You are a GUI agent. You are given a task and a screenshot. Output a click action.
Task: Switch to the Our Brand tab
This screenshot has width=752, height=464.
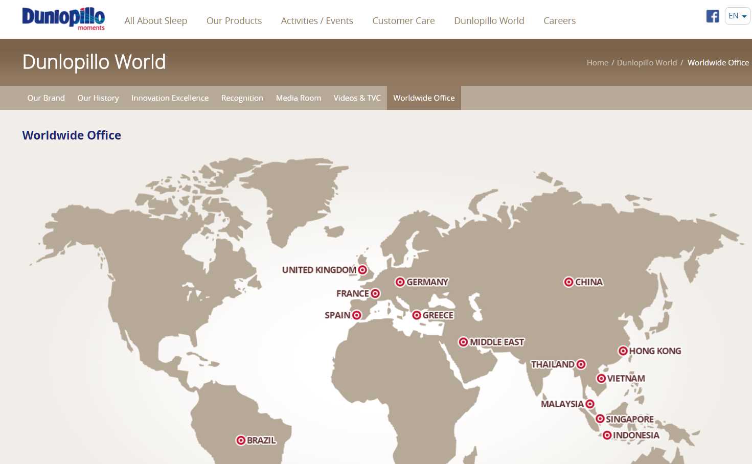click(46, 98)
